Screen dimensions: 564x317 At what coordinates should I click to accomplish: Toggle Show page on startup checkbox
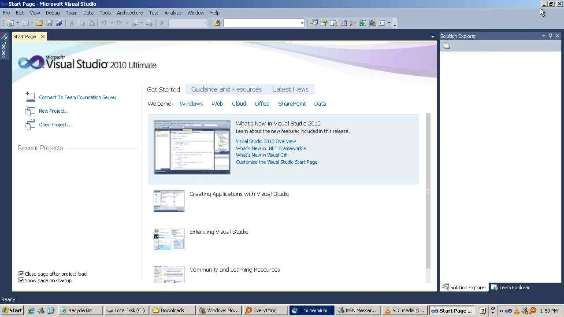[21, 280]
